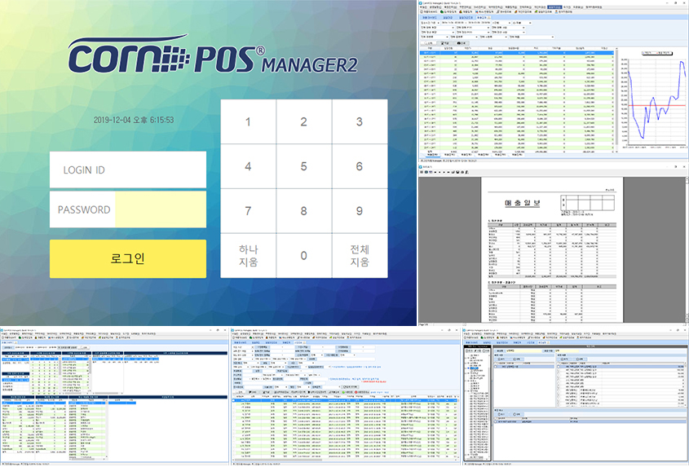Viewport: 689px width, 467px height.
Task: Click the yellow 로그인 login button
Action: coord(128,258)
